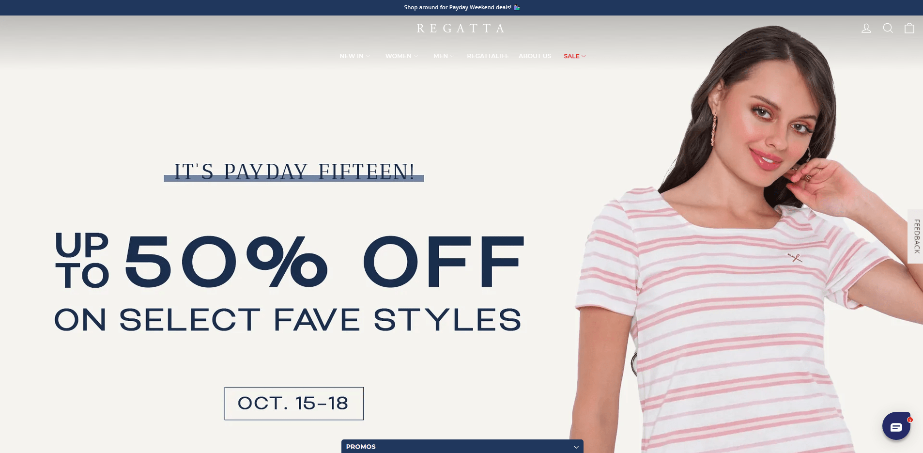Image resolution: width=923 pixels, height=453 pixels.
Task: Expand the WOMEN dropdown menu
Action: pyautogui.click(x=401, y=56)
